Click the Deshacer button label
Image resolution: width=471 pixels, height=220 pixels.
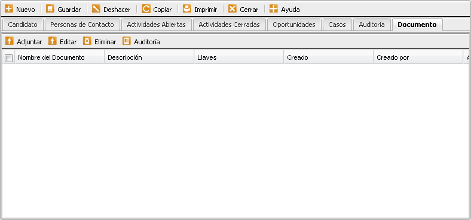117,10
